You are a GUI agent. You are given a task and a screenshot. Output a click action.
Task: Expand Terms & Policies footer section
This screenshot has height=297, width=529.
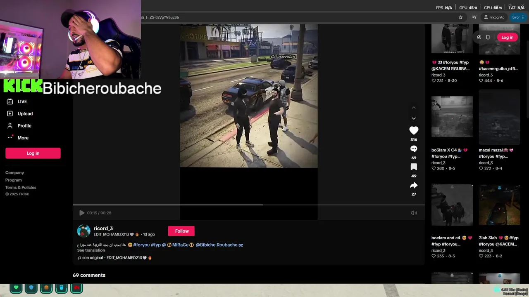click(x=21, y=188)
